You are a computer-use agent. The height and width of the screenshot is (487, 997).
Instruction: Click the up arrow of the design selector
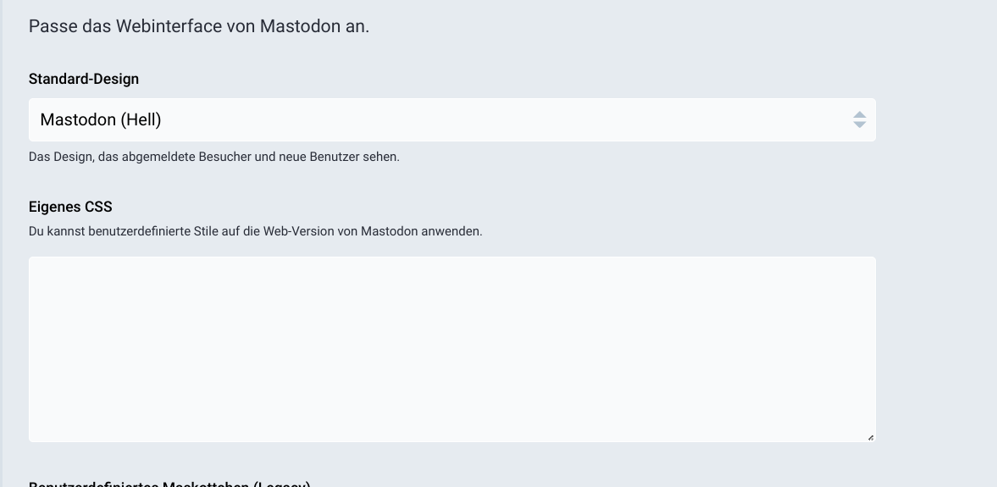[860, 114]
